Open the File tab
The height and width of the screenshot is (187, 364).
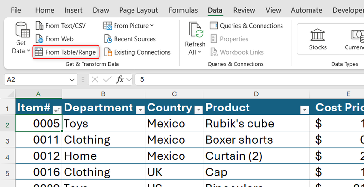click(x=16, y=10)
